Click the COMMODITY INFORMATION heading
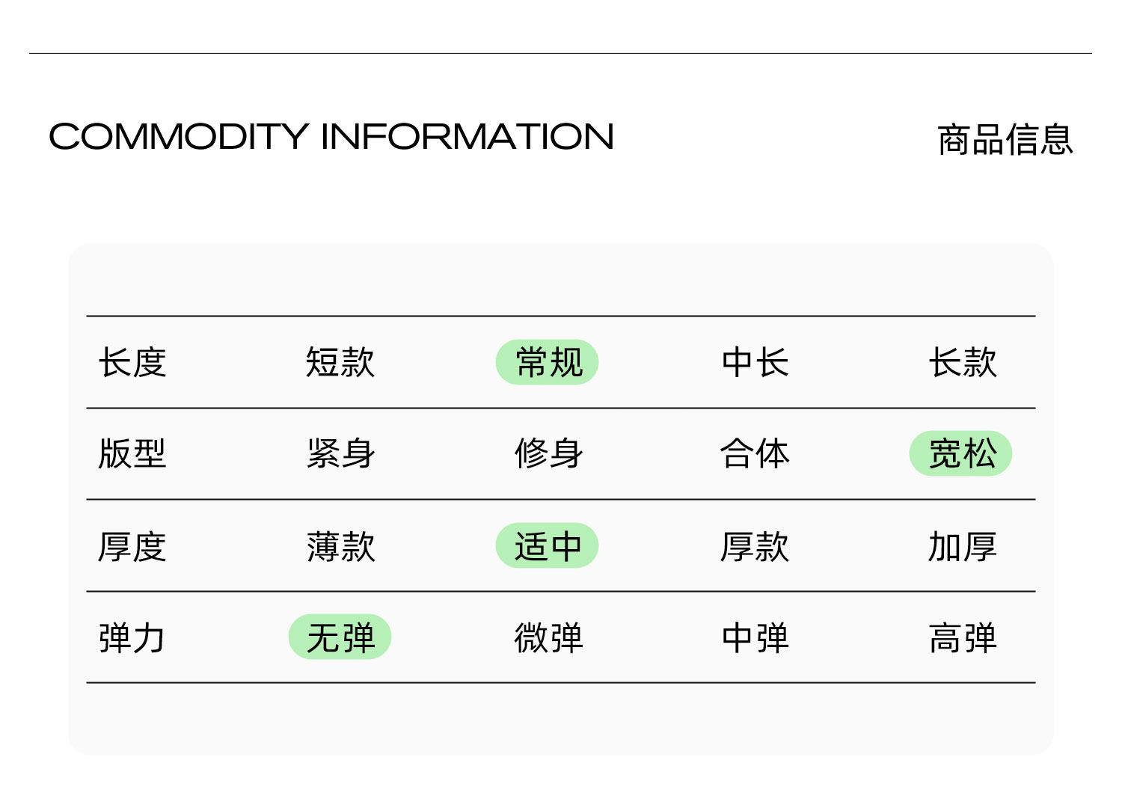 coord(331,137)
